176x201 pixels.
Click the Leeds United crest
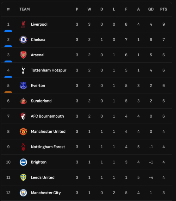(23, 177)
